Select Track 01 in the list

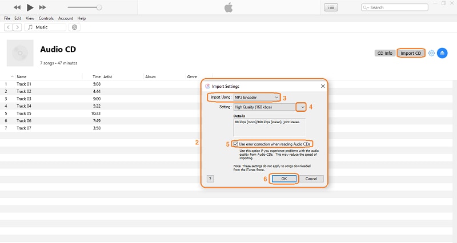click(24, 84)
